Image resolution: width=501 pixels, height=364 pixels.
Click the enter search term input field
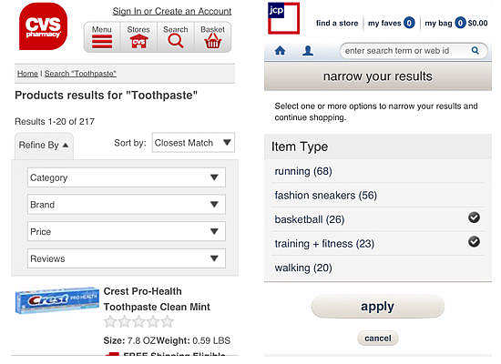[x=405, y=51]
